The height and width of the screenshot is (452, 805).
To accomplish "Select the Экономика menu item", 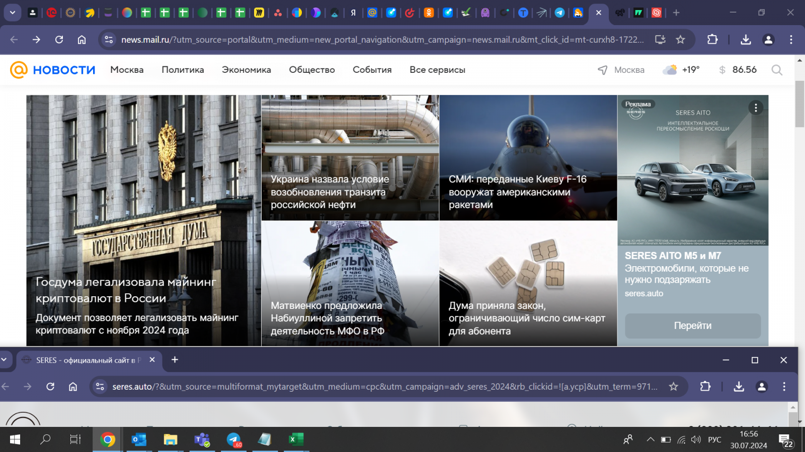I will tap(246, 70).
